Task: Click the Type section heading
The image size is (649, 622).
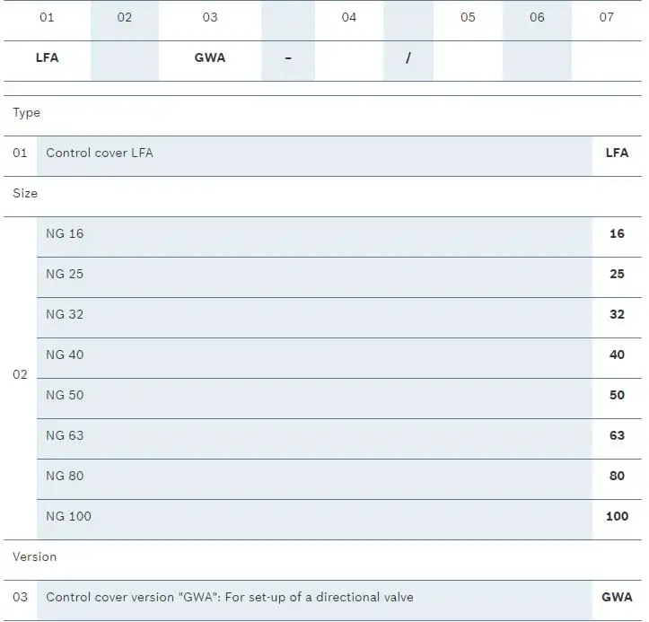Action: [x=27, y=112]
